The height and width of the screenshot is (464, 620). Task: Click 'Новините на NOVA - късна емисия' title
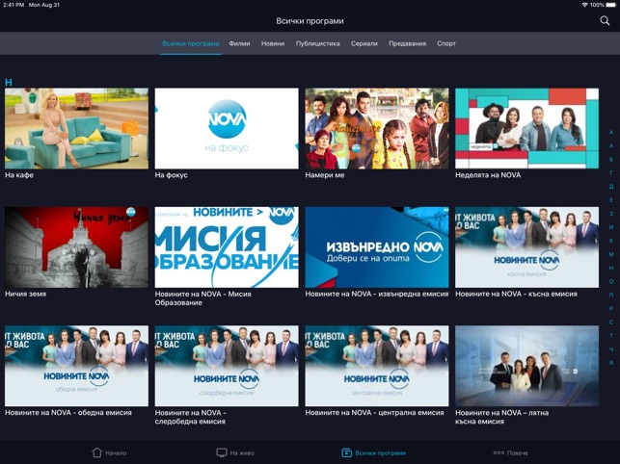516,294
